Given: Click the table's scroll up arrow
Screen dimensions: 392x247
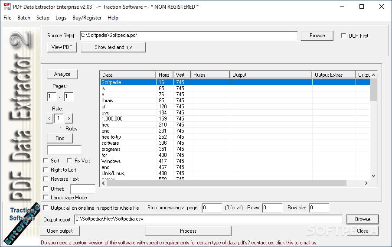Looking at the screenshot, I should pyautogui.click(x=373, y=75).
